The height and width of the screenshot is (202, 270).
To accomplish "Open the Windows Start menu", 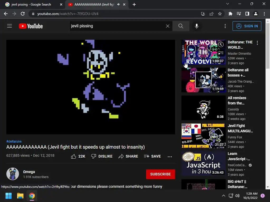I will (x=8, y=196).
